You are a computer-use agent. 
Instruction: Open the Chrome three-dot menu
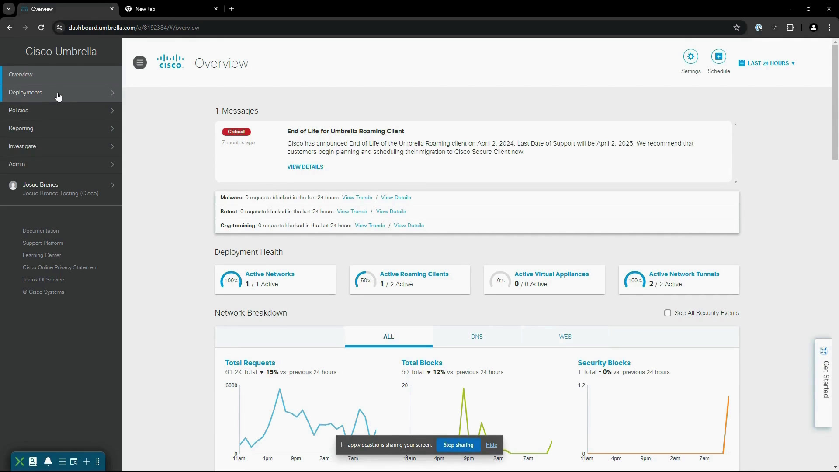[829, 28]
